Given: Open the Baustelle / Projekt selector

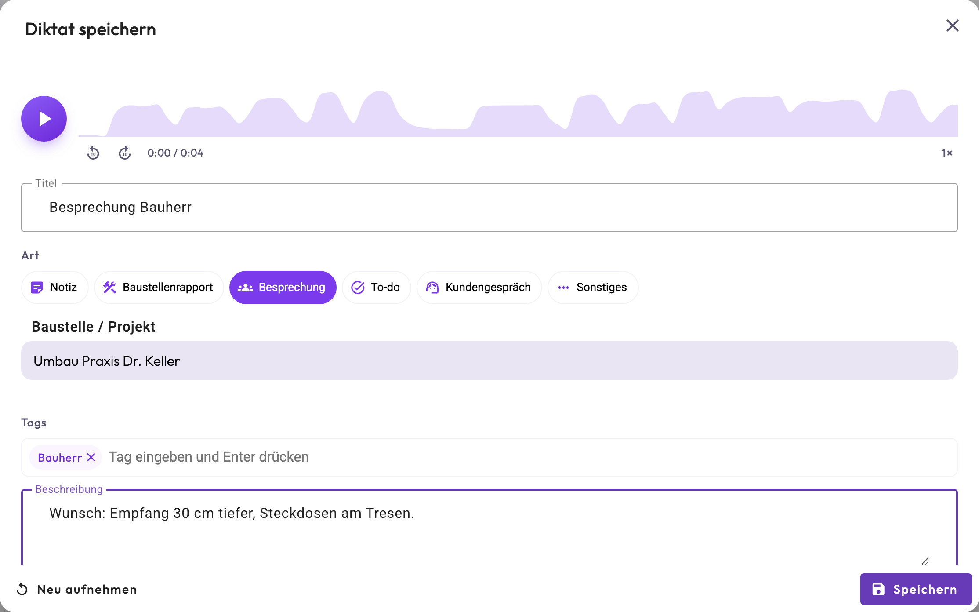Looking at the screenshot, I should point(489,361).
